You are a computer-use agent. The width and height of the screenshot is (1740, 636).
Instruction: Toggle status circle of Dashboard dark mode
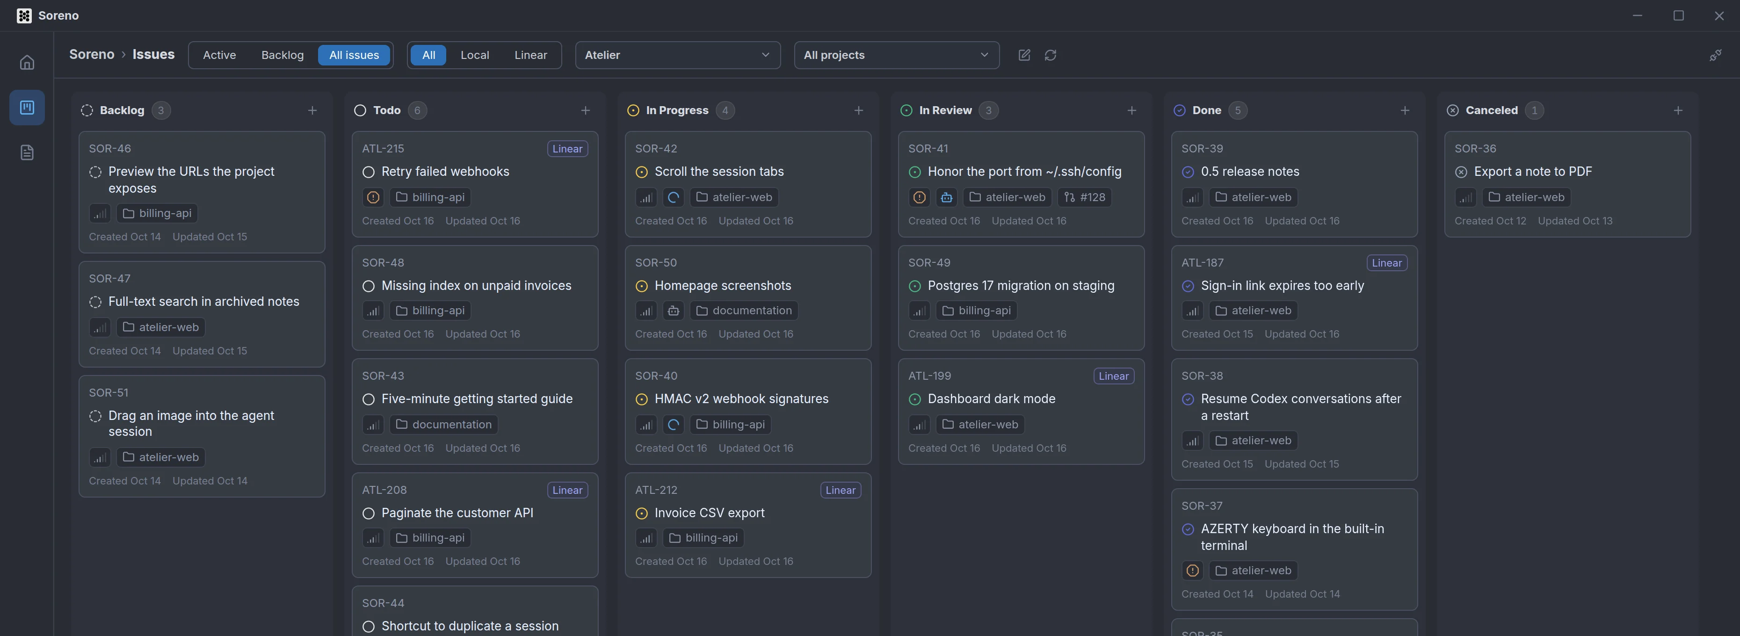914,400
